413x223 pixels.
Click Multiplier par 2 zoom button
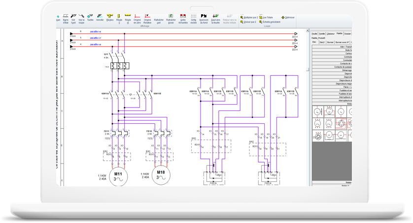[x=249, y=17]
